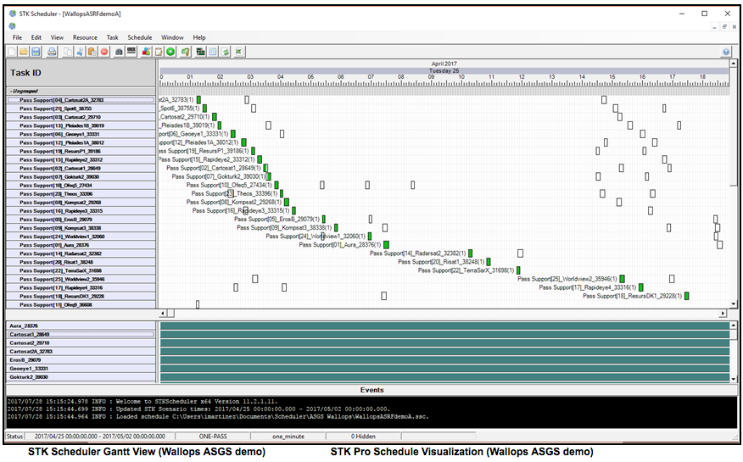
Task: Open the View menu
Action: pyautogui.click(x=57, y=37)
